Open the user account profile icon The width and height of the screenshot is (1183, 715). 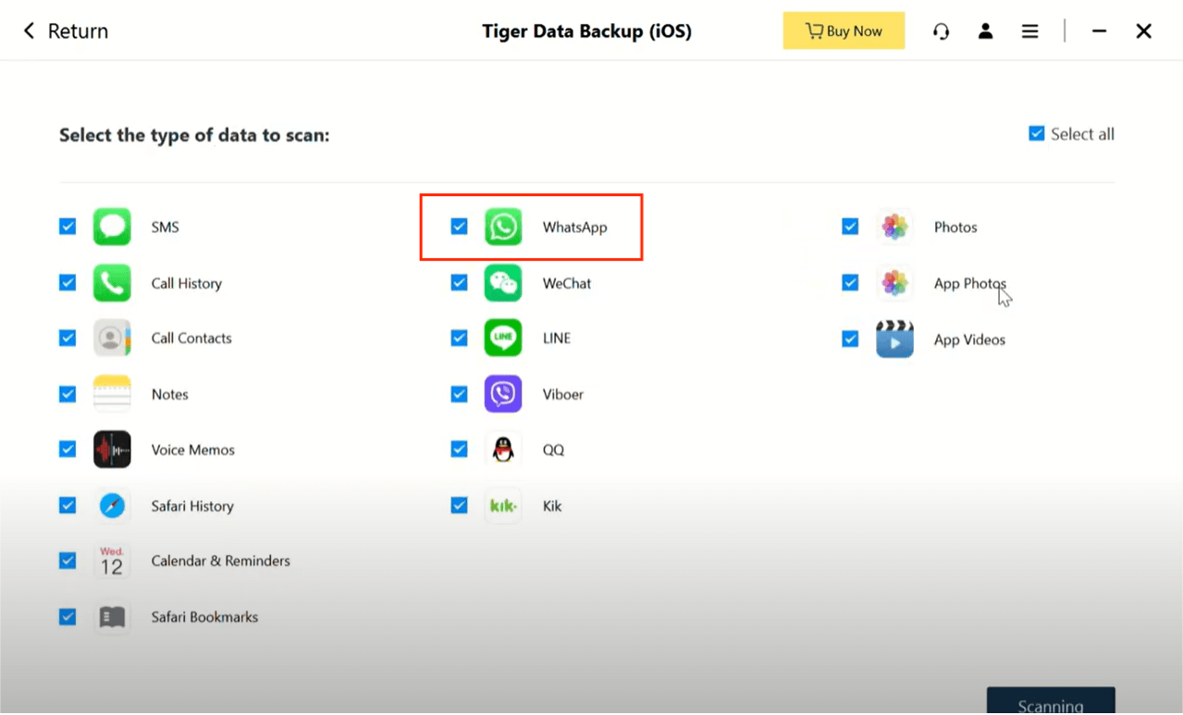pos(985,31)
